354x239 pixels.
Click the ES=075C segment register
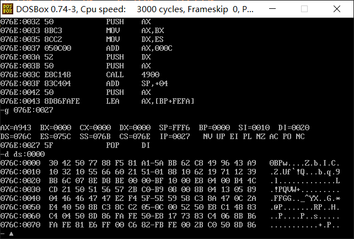[x=56, y=137]
